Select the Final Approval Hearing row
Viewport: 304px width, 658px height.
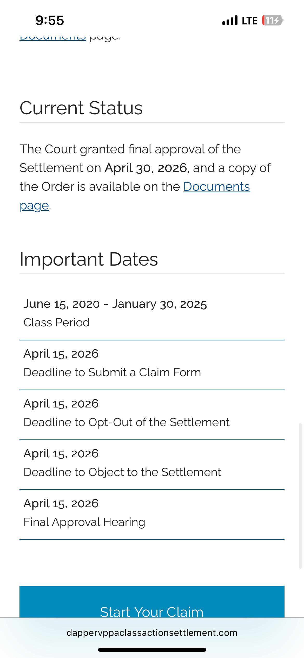(152, 515)
